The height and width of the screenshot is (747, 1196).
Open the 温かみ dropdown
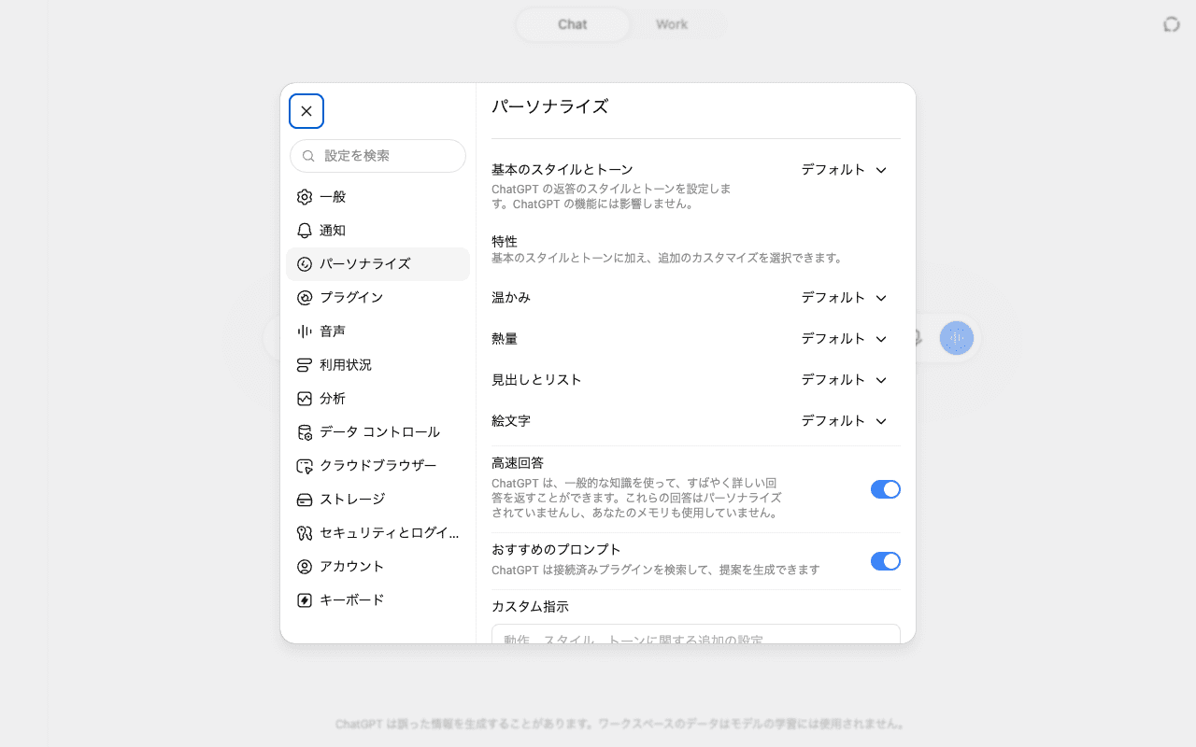(x=845, y=298)
